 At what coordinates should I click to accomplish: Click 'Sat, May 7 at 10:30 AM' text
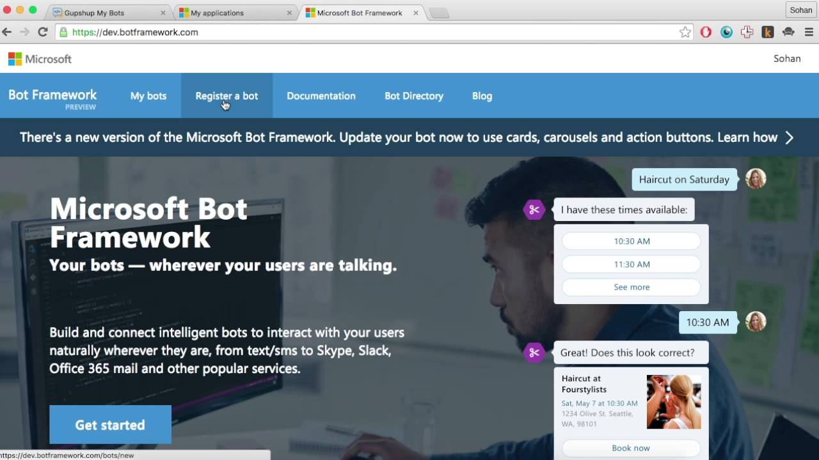click(600, 403)
